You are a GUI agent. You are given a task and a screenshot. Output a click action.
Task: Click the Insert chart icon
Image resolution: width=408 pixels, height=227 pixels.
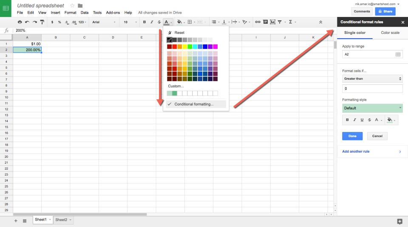pos(273,22)
